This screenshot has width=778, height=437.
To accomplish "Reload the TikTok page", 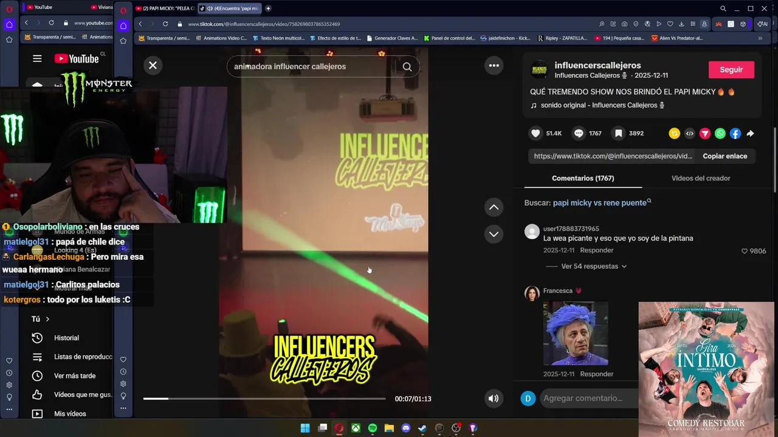I will pyautogui.click(x=165, y=24).
